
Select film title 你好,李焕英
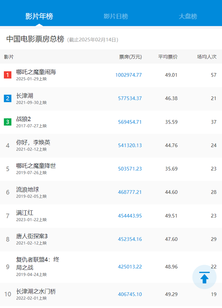33,143
